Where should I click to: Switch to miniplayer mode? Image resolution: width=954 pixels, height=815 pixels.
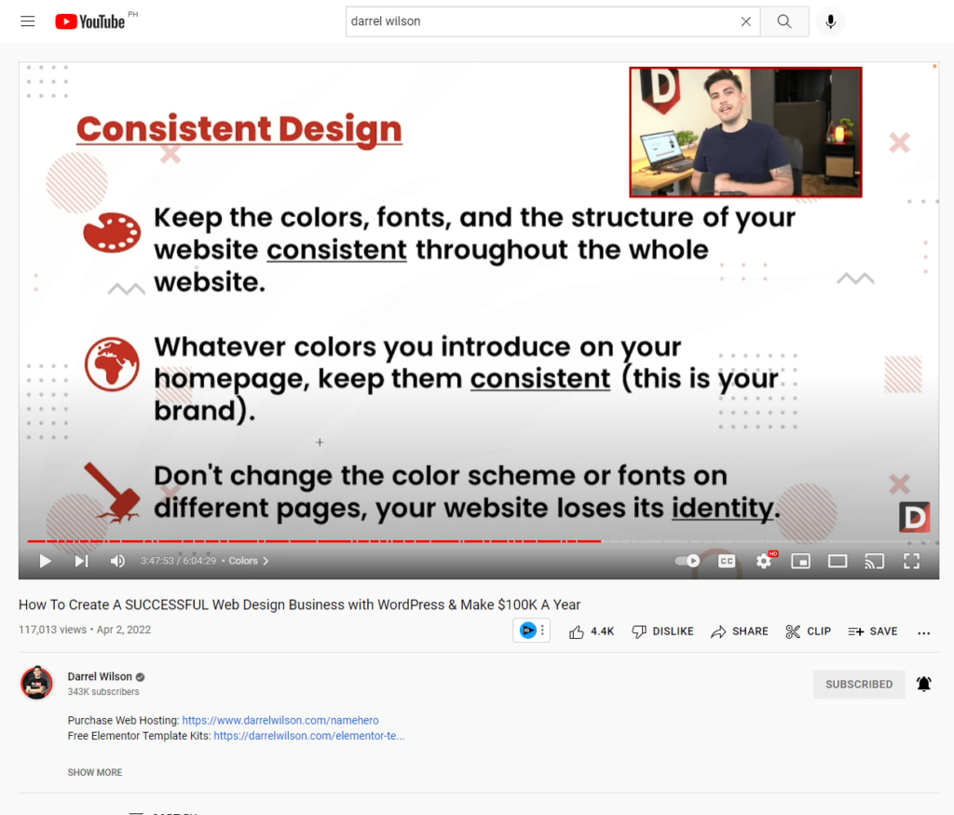coord(800,561)
